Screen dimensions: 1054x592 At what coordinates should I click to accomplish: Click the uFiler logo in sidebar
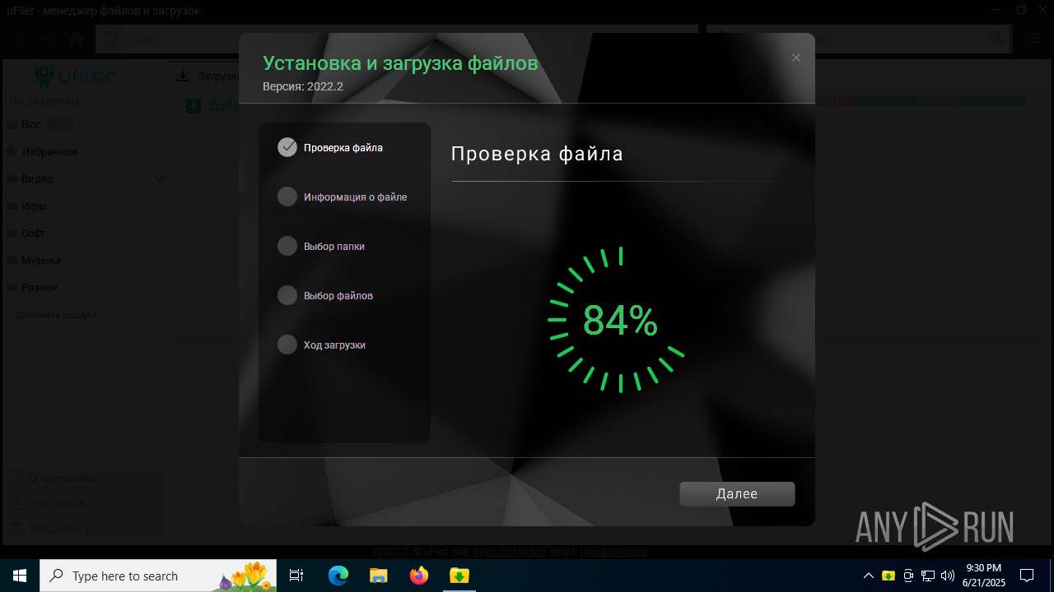coord(76,76)
